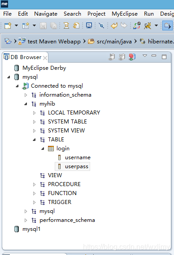Image resolution: width=174 pixels, height=255 pixels.
Task: Click the crossed-circle skip breakpoints icon
Action: [101, 25]
